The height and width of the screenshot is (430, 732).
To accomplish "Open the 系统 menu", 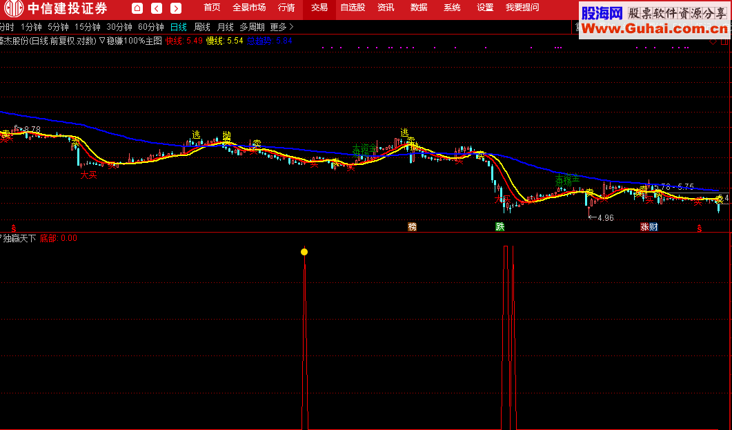I will pyautogui.click(x=452, y=8).
